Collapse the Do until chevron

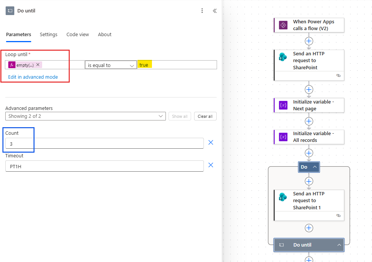pyautogui.click(x=339, y=245)
